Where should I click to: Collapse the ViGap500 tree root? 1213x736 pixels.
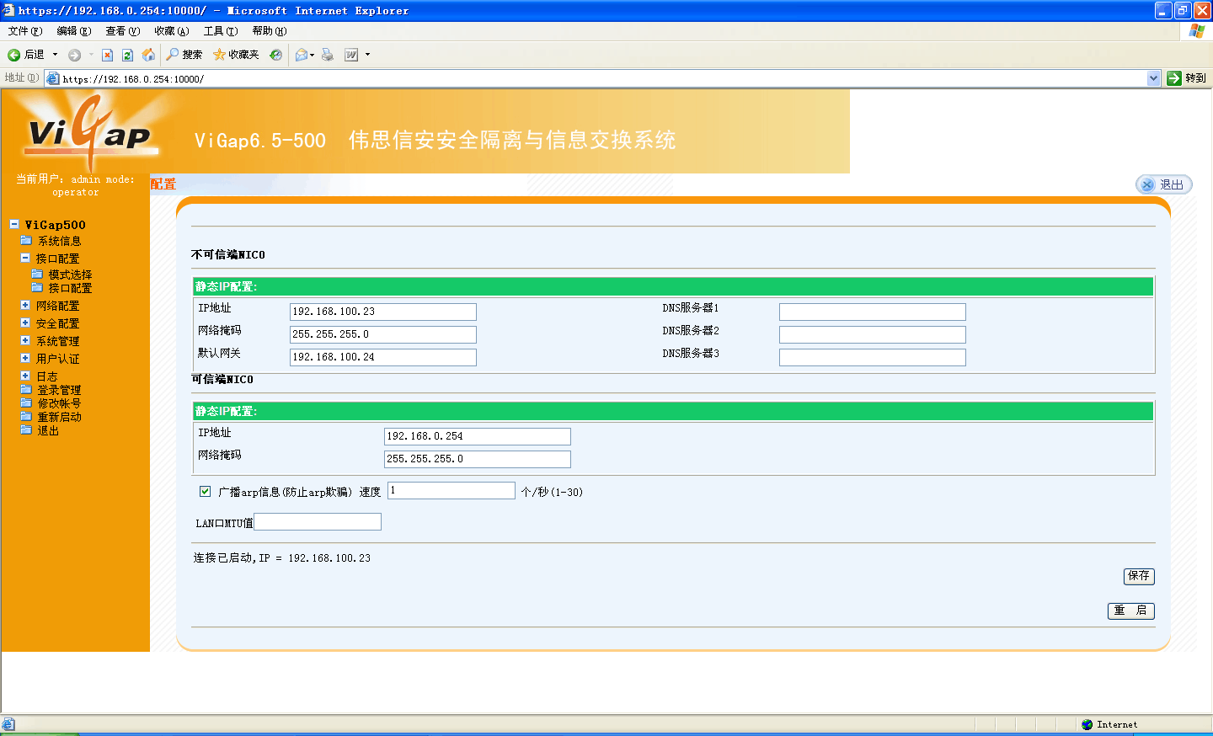[14, 224]
